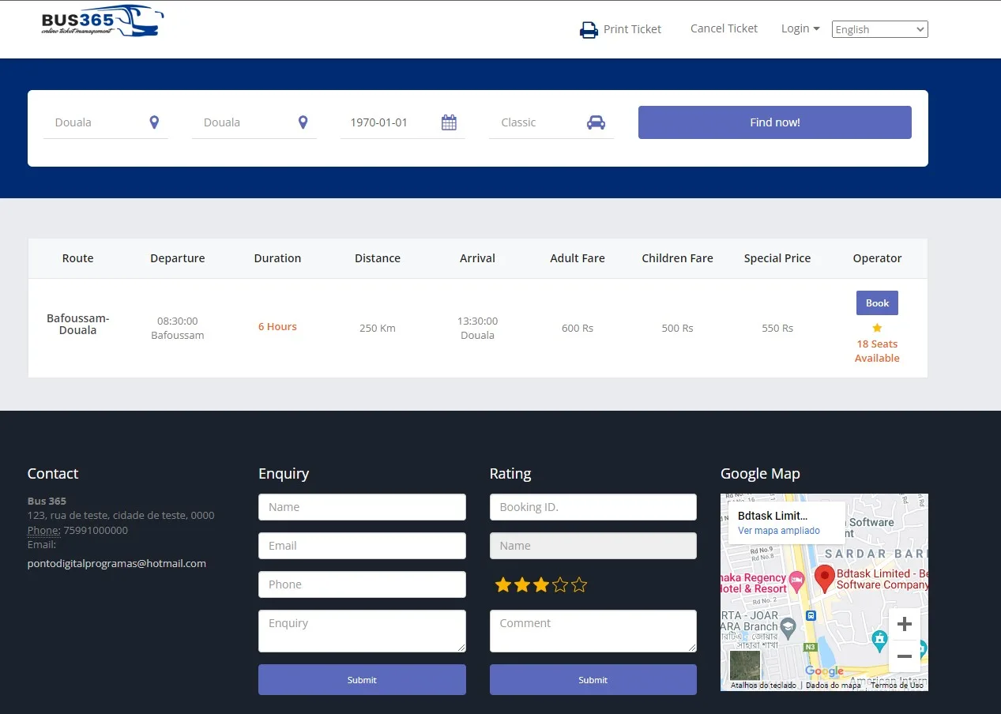Click the 600 Rs adult fare

(578, 329)
